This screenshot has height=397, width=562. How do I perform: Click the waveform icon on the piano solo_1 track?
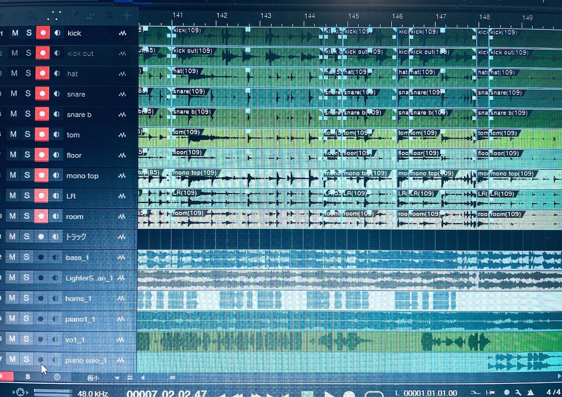click(121, 360)
